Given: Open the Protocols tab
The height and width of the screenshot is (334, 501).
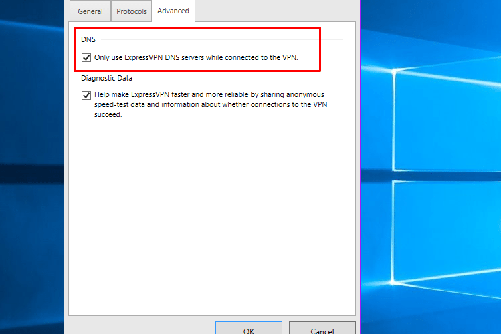Looking at the screenshot, I should 131,11.
